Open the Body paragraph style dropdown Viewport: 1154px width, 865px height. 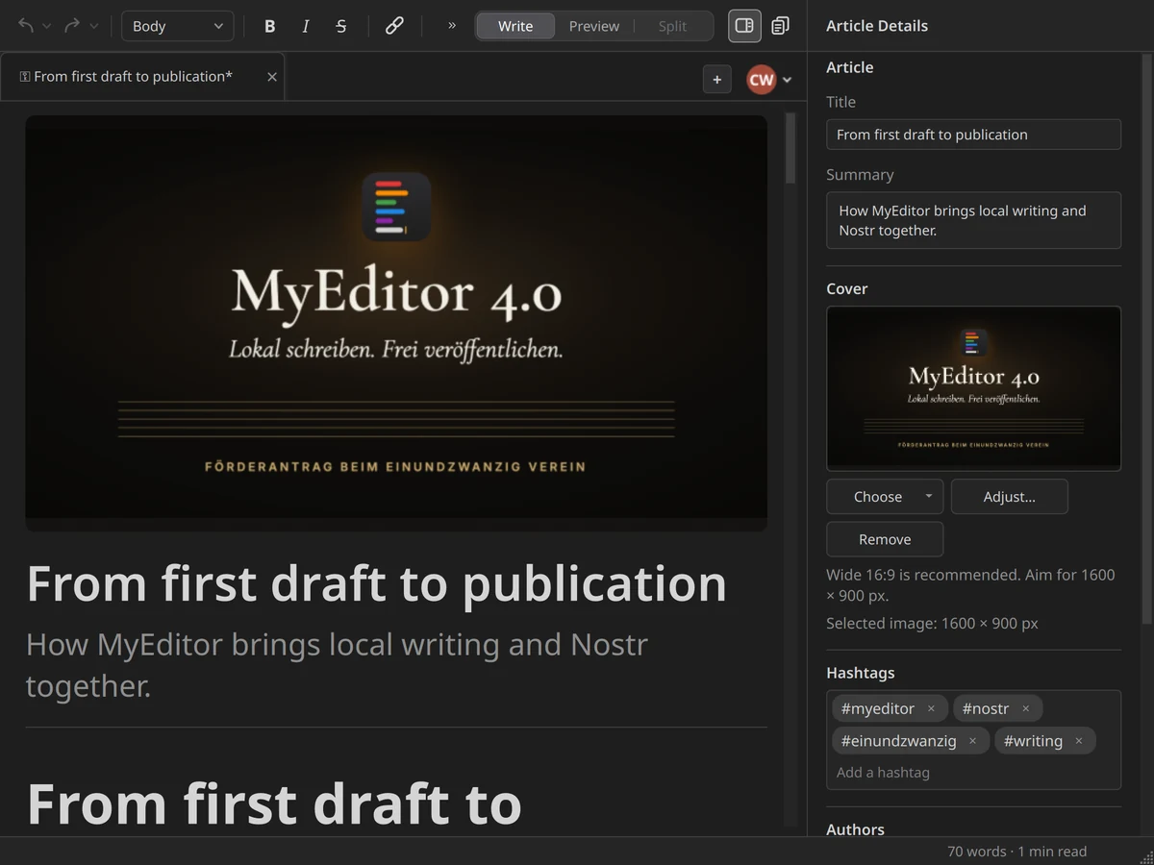(177, 26)
